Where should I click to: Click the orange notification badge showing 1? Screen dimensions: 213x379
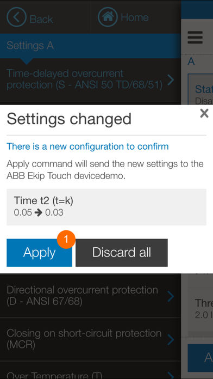tap(66, 239)
